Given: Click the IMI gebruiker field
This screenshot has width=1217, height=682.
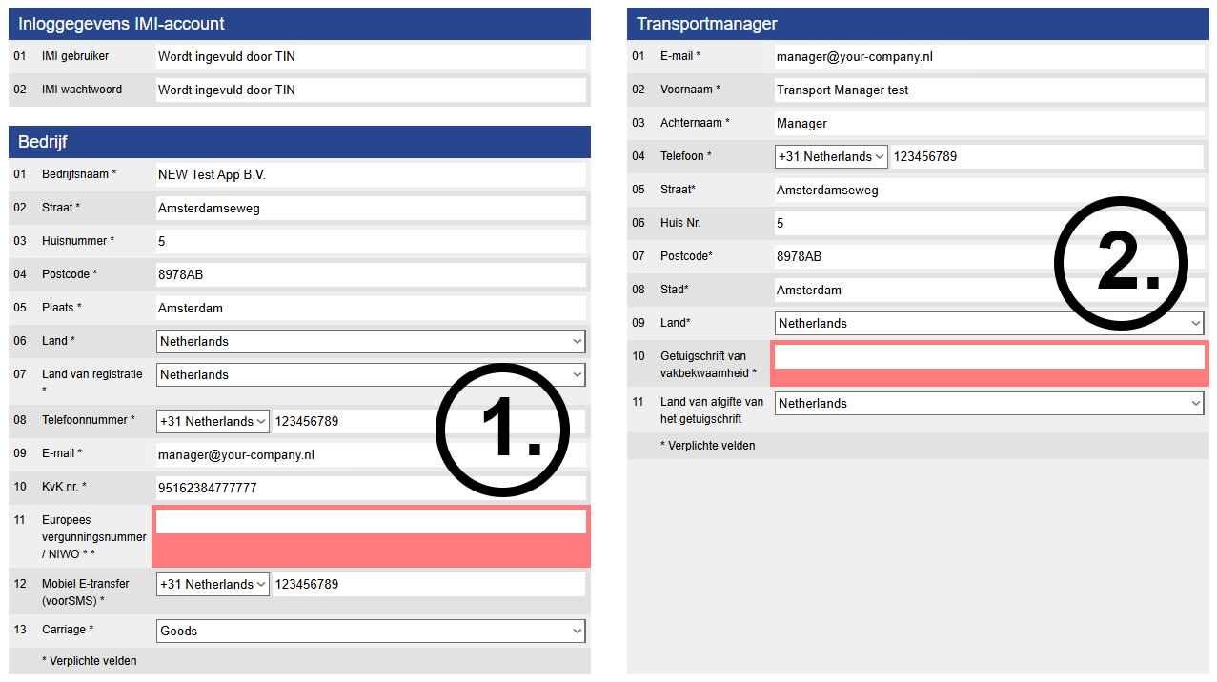Looking at the screenshot, I should [370, 56].
